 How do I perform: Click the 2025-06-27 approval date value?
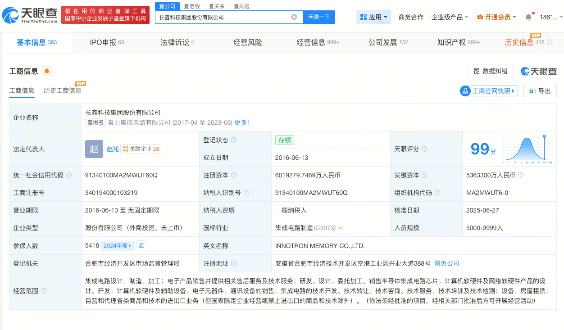[x=482, y=210]
